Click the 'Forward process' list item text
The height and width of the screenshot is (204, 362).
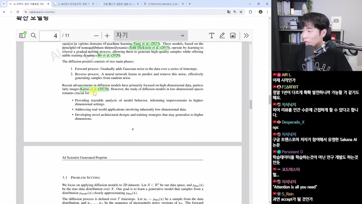click(x=136, y=69)
